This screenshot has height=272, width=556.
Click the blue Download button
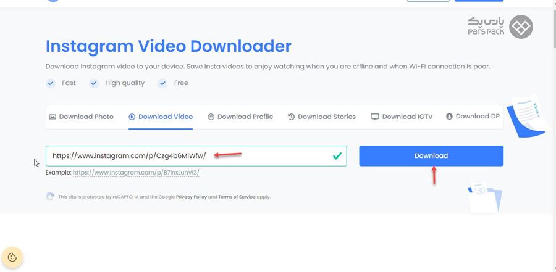coord(431,156)
